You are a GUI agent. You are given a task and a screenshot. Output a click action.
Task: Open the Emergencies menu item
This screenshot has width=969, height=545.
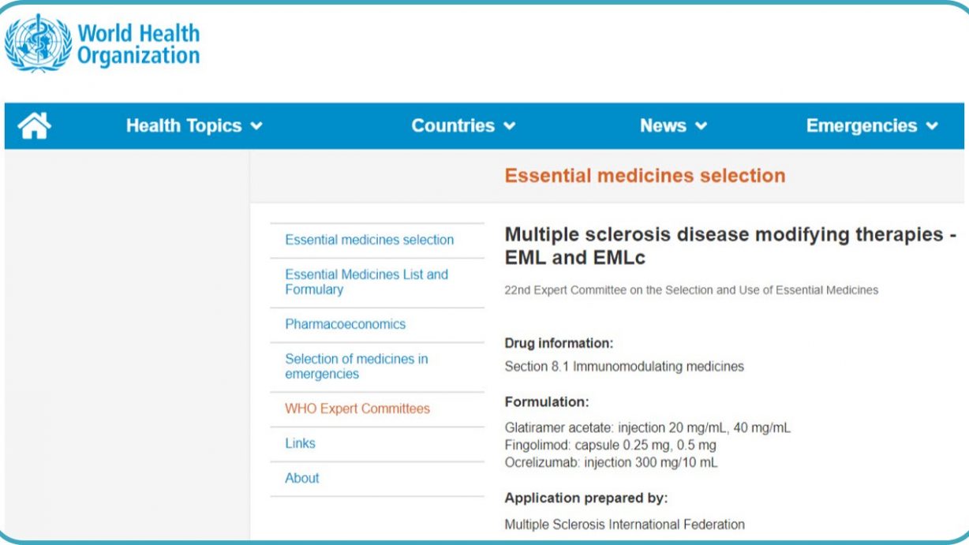coord(862,126)
